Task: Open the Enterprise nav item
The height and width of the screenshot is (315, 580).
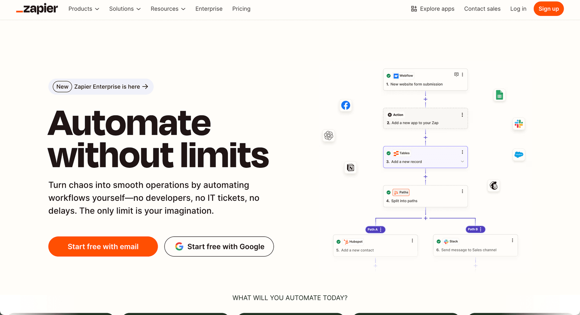Action: pos(209,9)
